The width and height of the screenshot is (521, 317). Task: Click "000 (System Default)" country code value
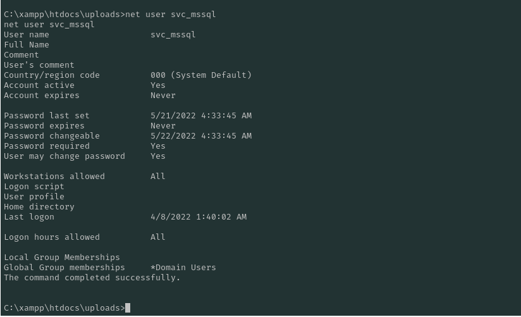(201, 75)
